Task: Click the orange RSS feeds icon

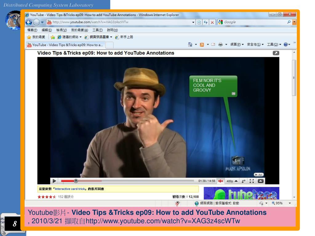Action: pos(202,45)
